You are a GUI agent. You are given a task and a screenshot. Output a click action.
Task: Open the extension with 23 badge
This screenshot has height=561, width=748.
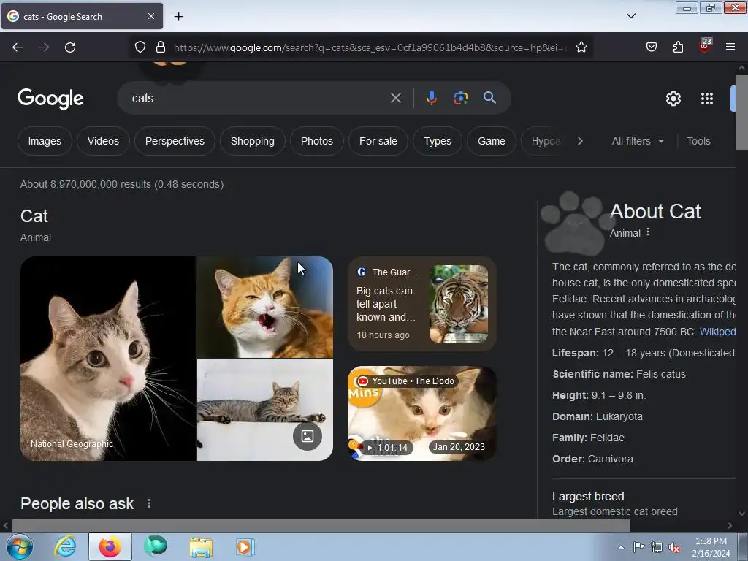705,45
